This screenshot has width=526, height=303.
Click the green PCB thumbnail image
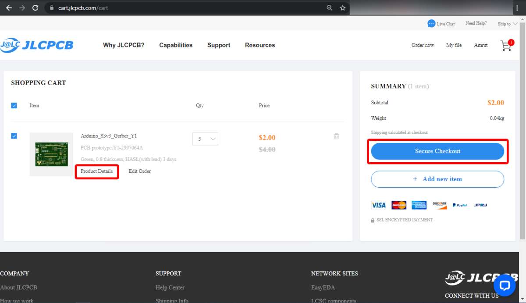pyautogui.click(x=51, y=154)
